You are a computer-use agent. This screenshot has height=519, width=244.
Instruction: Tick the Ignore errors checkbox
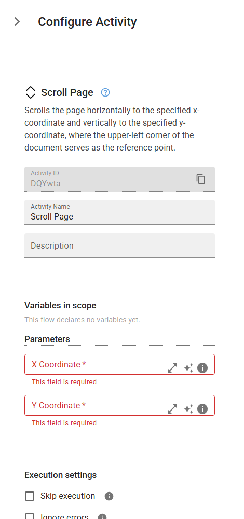30,516
